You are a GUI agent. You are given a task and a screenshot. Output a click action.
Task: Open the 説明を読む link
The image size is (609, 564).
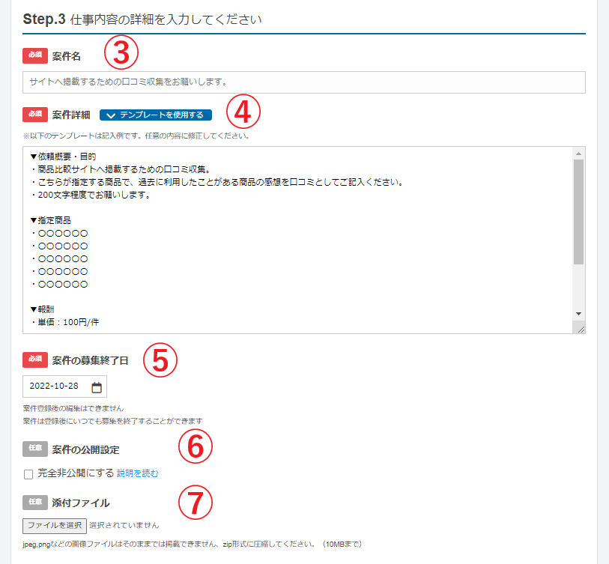(x=138, y=474)
